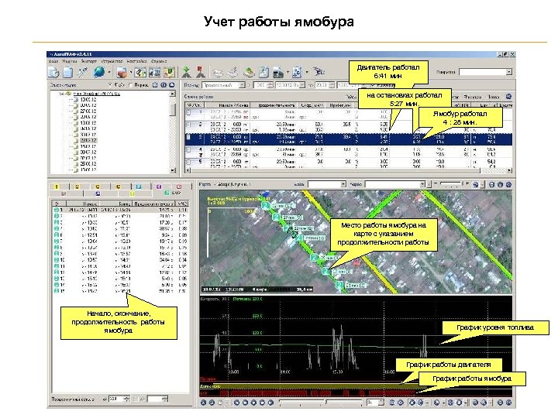Viewport: 558px width, 418px height.
Task: Click the red pie-chart report toolbar icon
Action: 122,72
